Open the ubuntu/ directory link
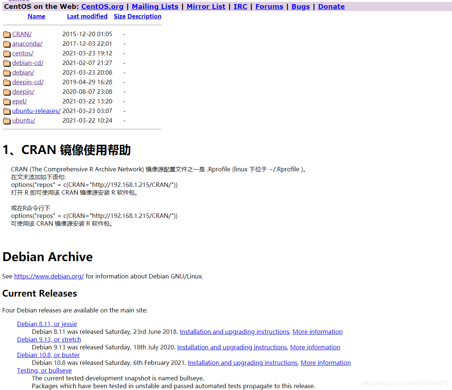This screenshot has width=452, height=390. pyautogui.click(x=24, y=120)
